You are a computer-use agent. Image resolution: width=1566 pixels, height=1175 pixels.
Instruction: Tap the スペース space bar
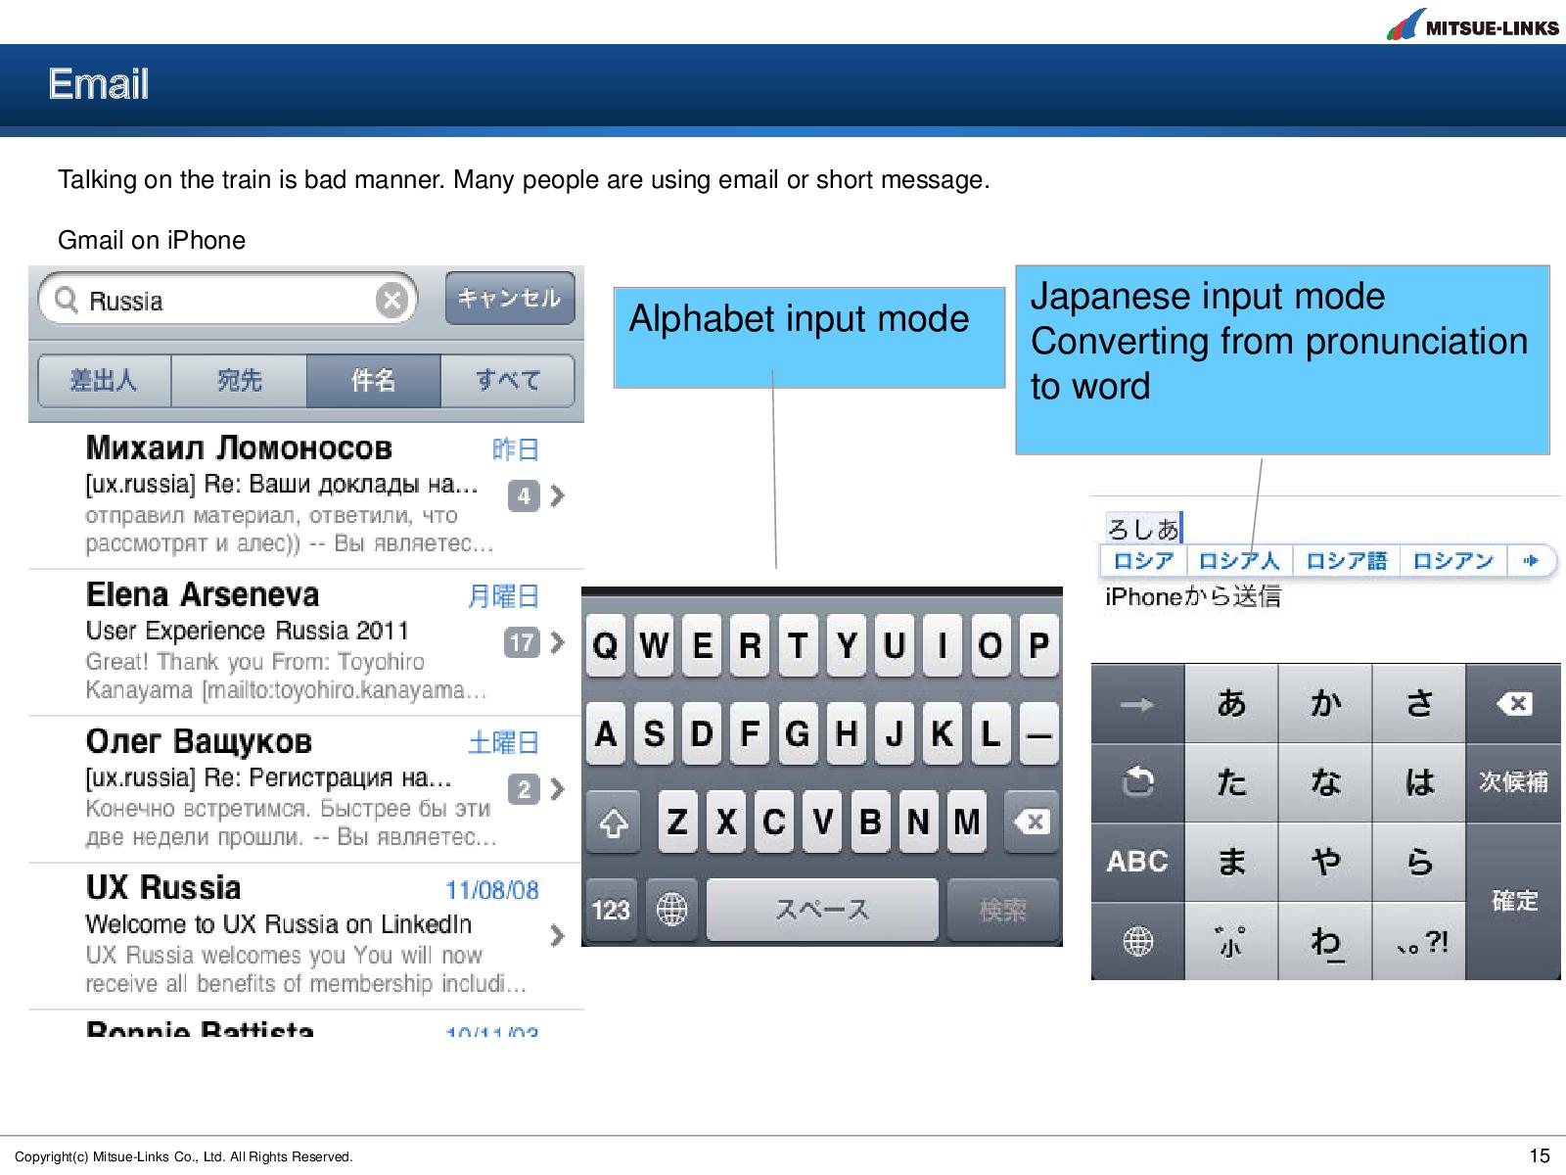point(822,910)
